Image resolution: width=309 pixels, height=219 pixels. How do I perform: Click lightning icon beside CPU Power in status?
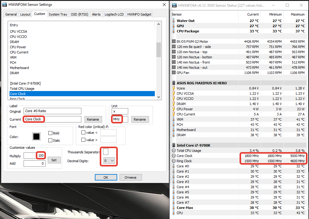173,109
